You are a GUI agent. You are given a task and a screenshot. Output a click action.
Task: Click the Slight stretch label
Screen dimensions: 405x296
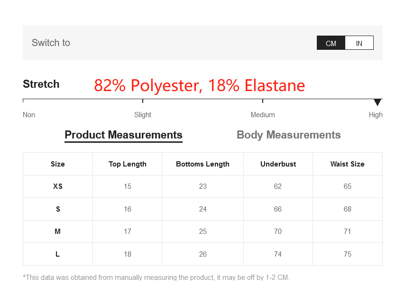[x=143, y=115]
